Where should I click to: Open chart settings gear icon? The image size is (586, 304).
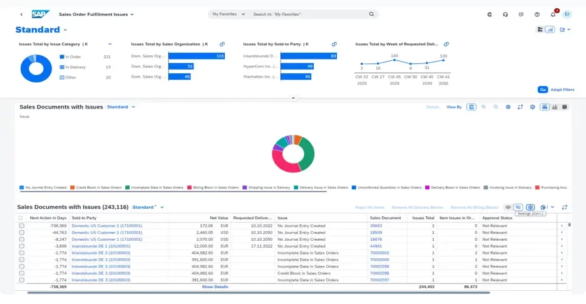click(508, 107)
